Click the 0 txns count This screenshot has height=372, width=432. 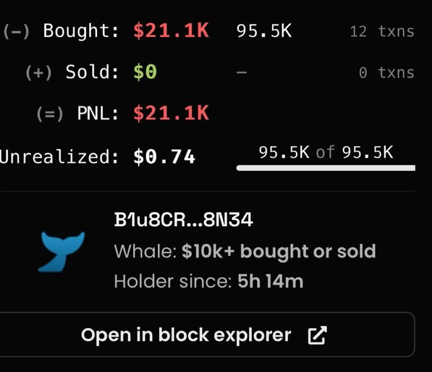coord(386,73)
